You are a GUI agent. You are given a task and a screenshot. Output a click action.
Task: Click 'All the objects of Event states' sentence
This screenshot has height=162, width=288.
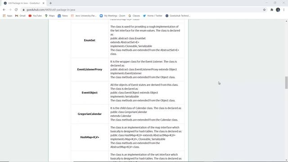point(144,85)
